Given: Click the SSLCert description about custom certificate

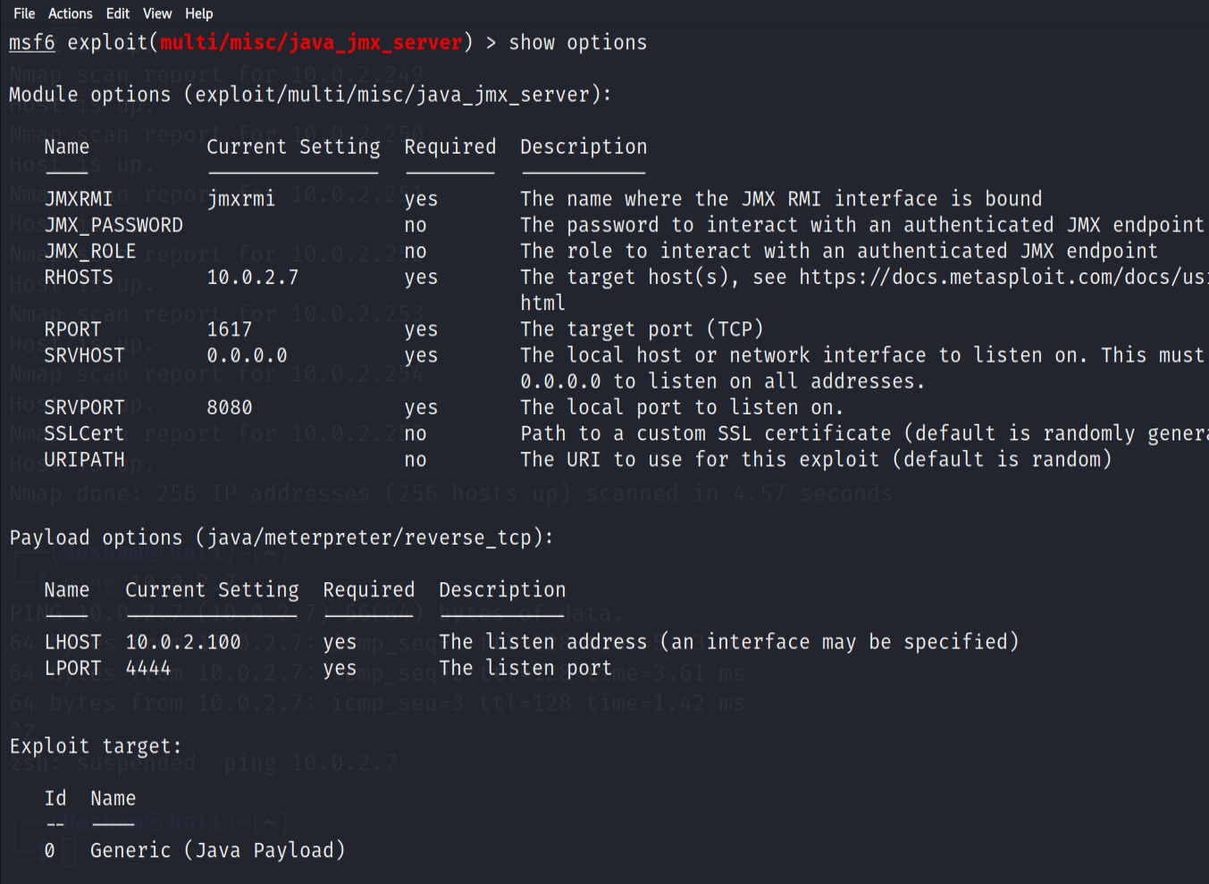Looking at the screenshot, I should (864, 433).
